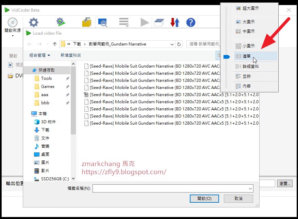Open 桌面 in navigation pane
This screenshot has width=298, height=219.
click(x=45, y=154)
